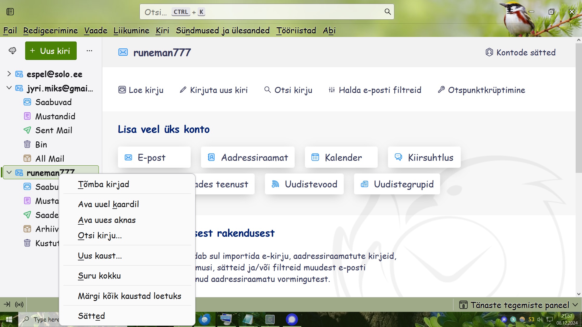Open the Bin folder

point(41,144)
